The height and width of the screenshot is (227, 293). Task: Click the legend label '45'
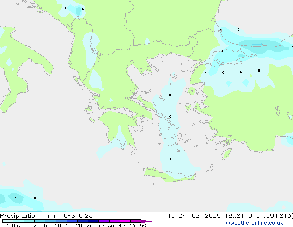coord(132,225)
